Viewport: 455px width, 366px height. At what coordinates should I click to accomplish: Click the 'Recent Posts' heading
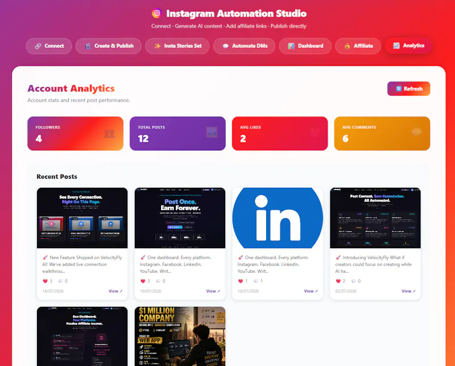click(57, 176)
